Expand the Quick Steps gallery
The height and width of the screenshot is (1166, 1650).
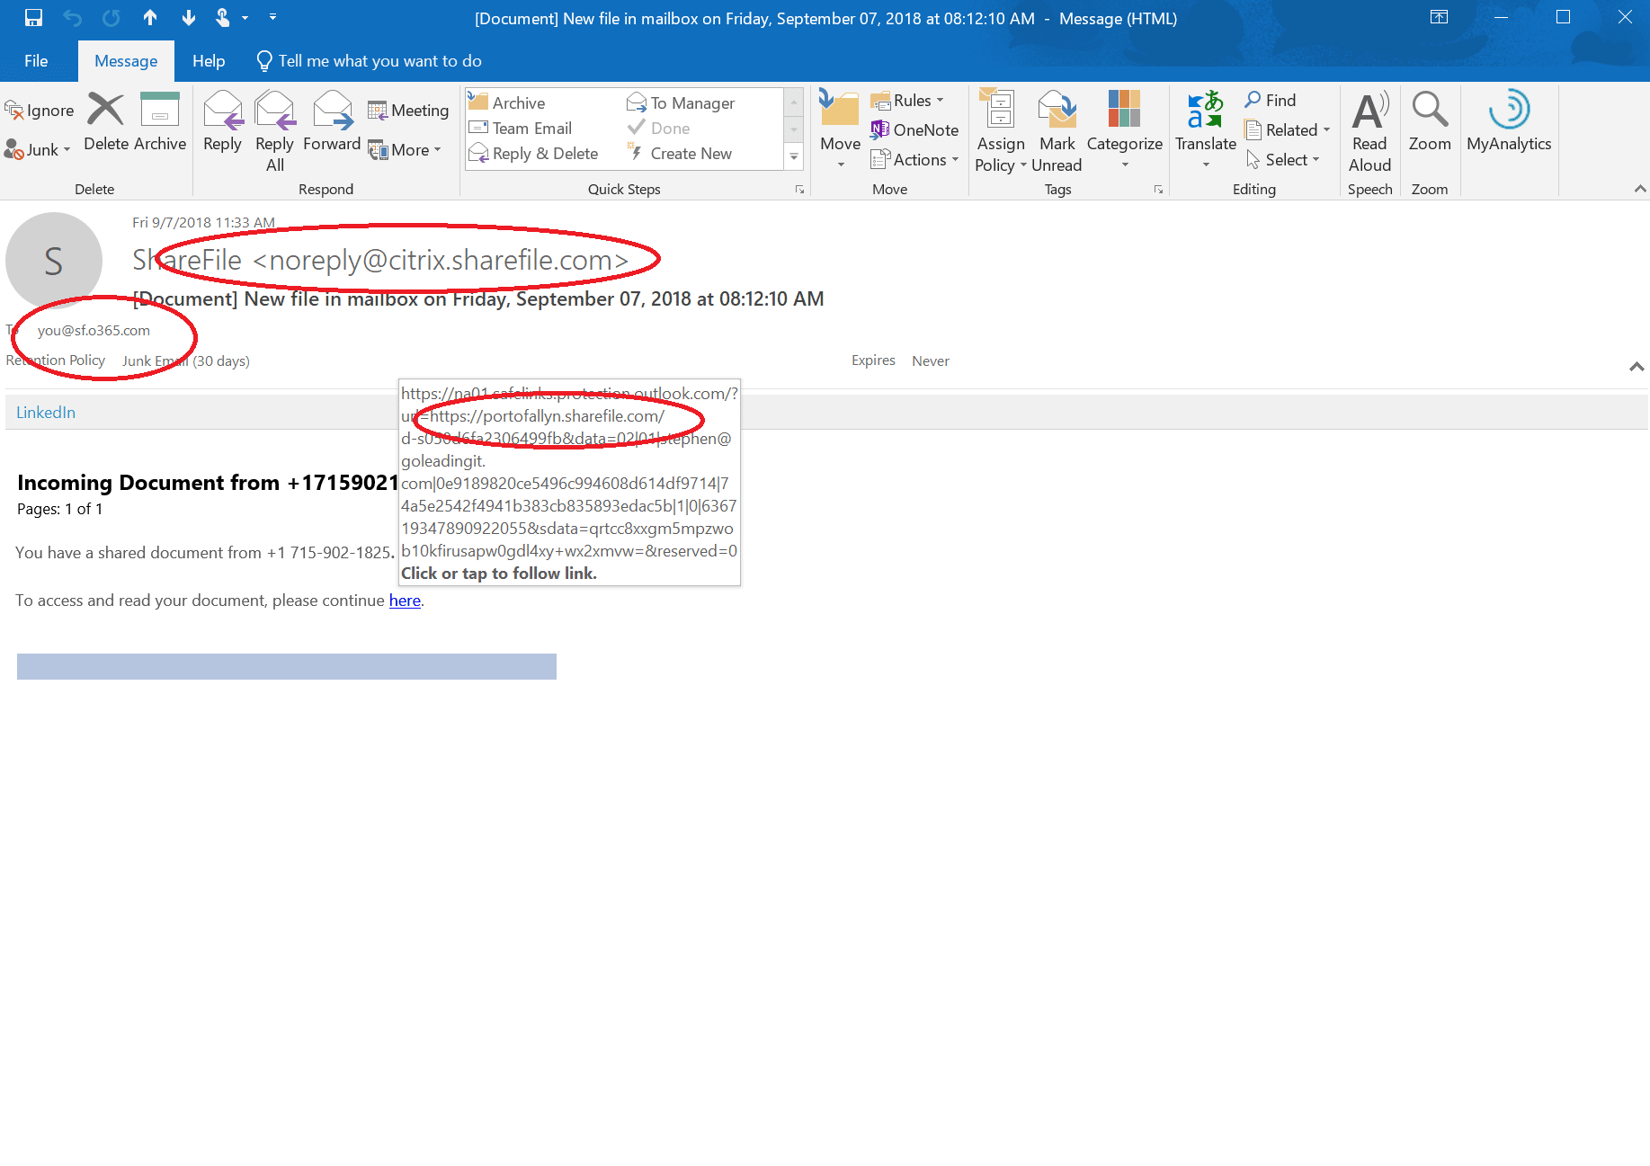click(x=794, y=156)
